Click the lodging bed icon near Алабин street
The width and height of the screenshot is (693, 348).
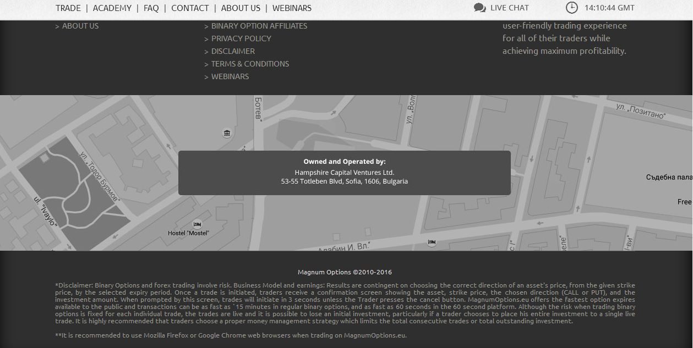coord(432,242)
